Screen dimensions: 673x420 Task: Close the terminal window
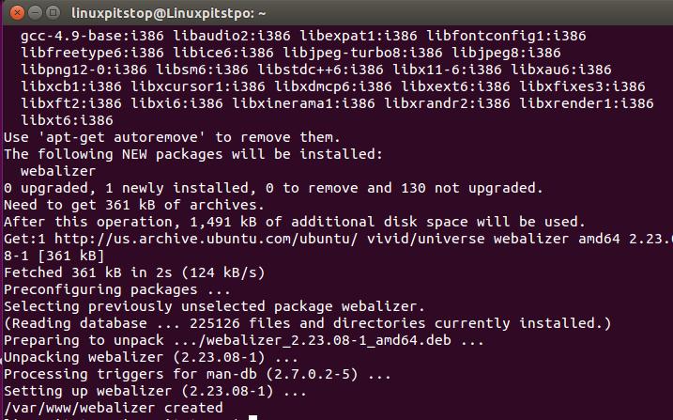pyautogui.click(x=11, y=12)
